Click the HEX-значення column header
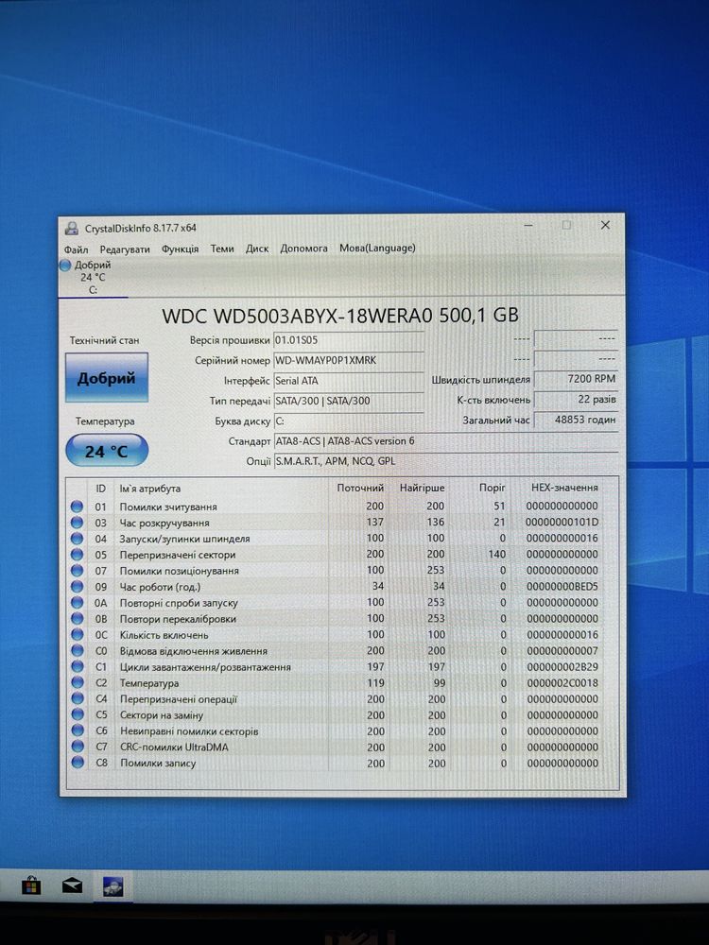Screen dimensions: 709x945 pos(564,487)
